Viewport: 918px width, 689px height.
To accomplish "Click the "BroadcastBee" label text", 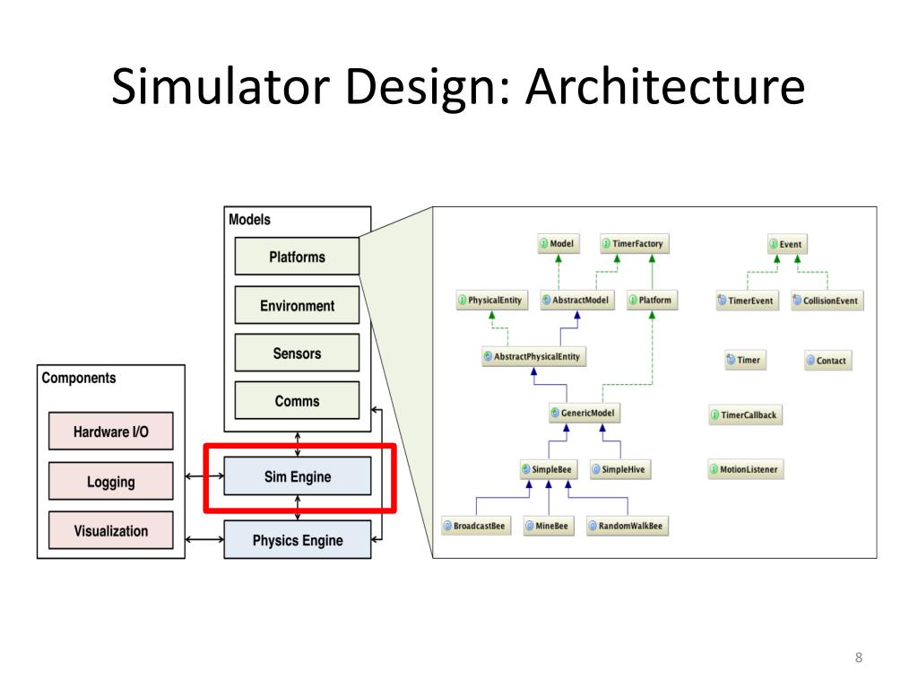I will 479,526.
